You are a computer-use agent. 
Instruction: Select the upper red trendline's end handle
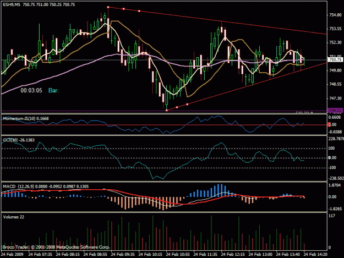pyautogui.click(x=139, y=11)
